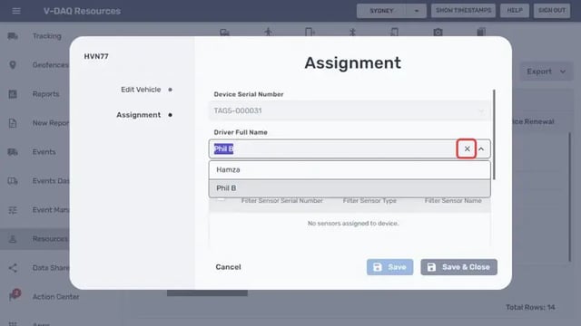Click the Data Share icon

tap(13, 268)
